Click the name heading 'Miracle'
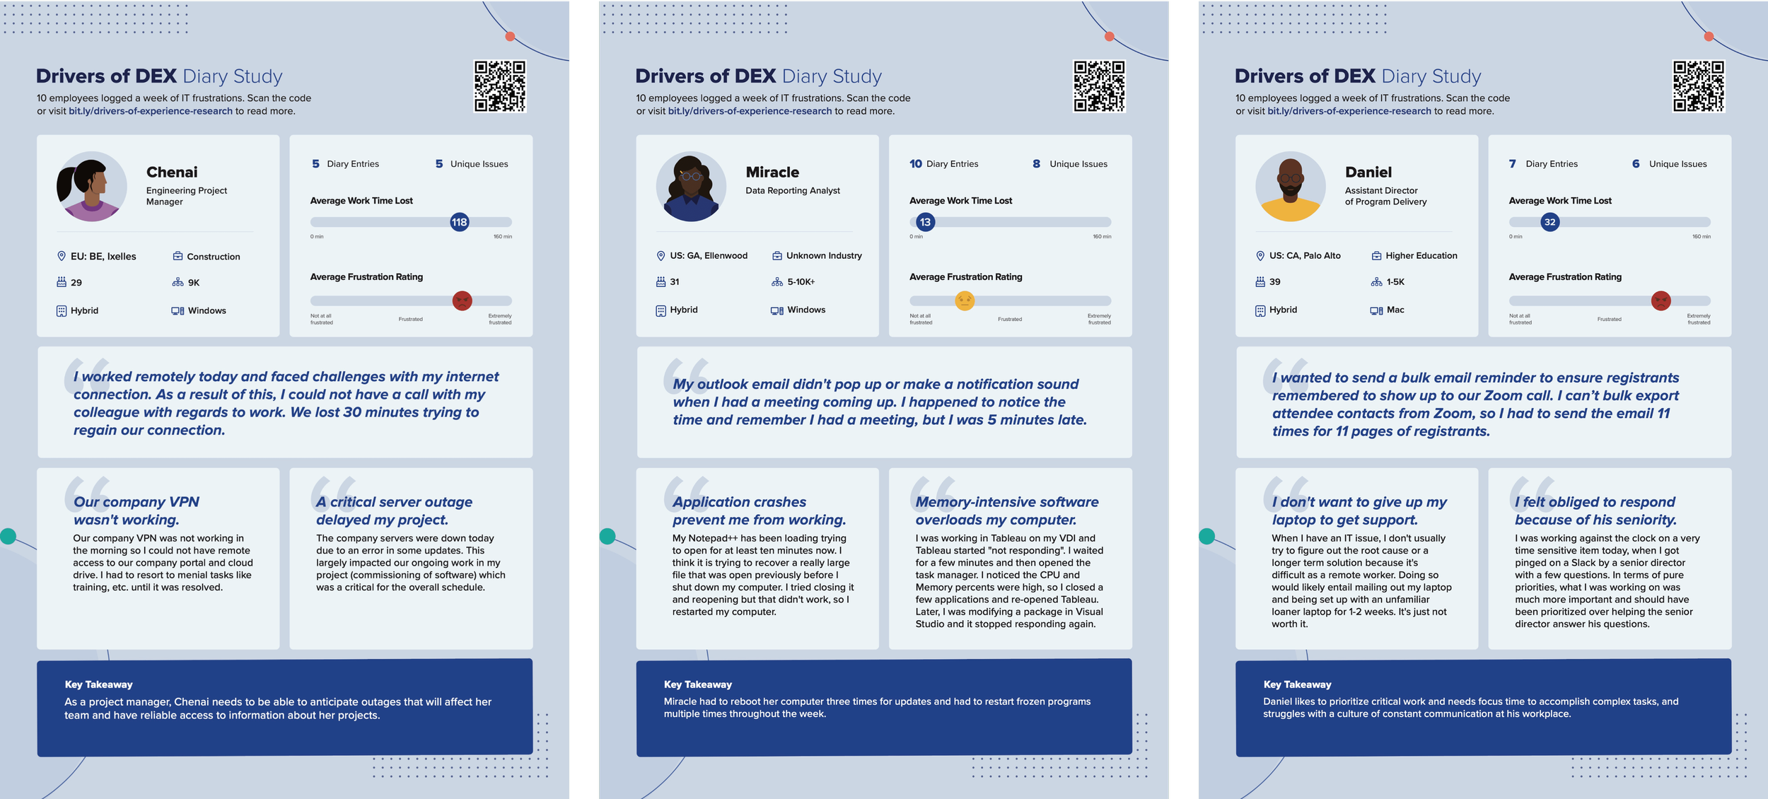Image resolution: width=1768 pixels, height=799 pixels. click(x=772, y=172)
